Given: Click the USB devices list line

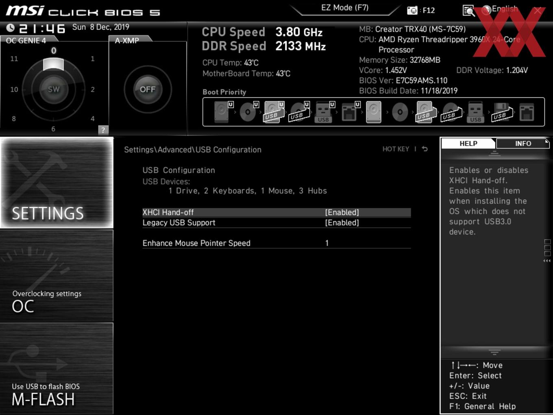Looking at the screenshot, I should pyautogui.click(x=248, y=191).
